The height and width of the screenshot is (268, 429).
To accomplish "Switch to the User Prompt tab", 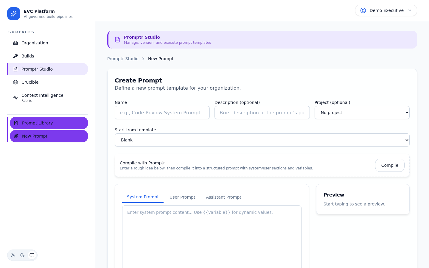I will point(182,197).
